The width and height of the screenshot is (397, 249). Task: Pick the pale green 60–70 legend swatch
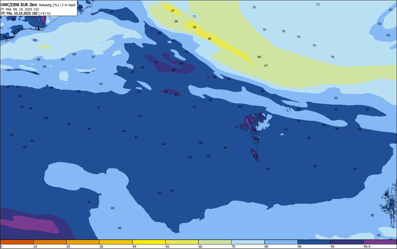[215, 242]
